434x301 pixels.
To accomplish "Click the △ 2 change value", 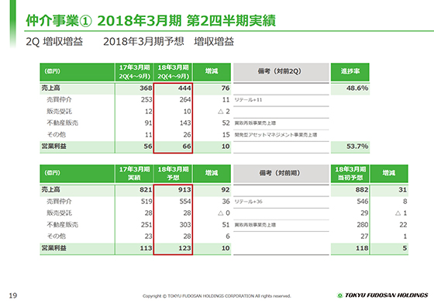I will tap(224, 112).
